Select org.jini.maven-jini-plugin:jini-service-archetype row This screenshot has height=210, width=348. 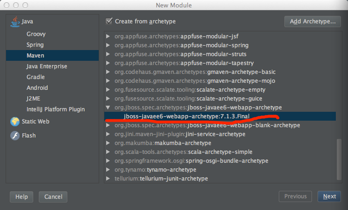(x=180, y=134)
